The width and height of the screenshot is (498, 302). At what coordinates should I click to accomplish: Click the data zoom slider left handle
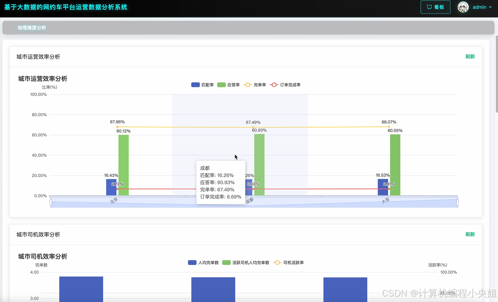point(51,203)
